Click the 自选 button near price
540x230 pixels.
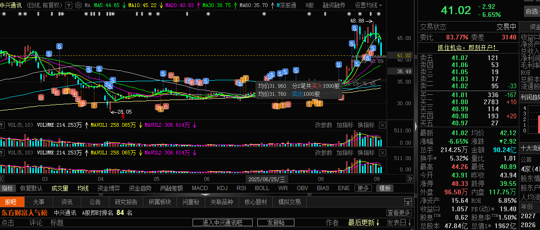click(x=532, y=11)
